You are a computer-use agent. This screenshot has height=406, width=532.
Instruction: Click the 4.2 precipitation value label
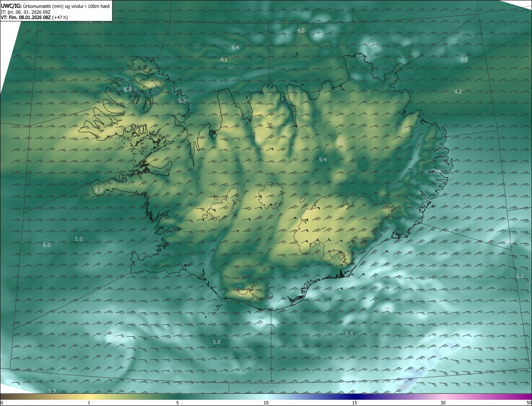458,92
